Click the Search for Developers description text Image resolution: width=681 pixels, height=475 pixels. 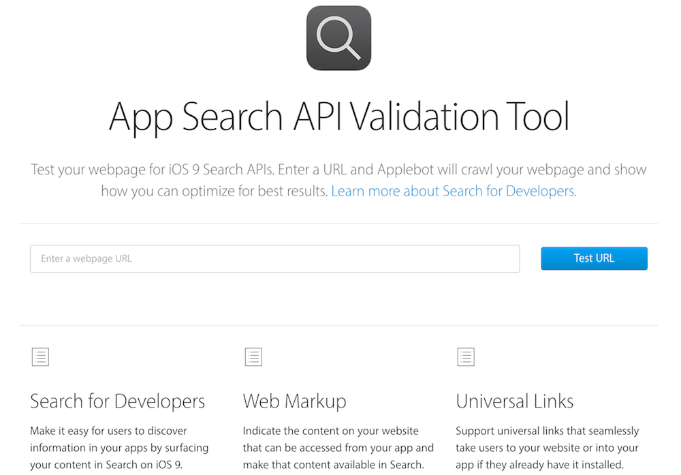pyautogui.click(x=118, y=448)
